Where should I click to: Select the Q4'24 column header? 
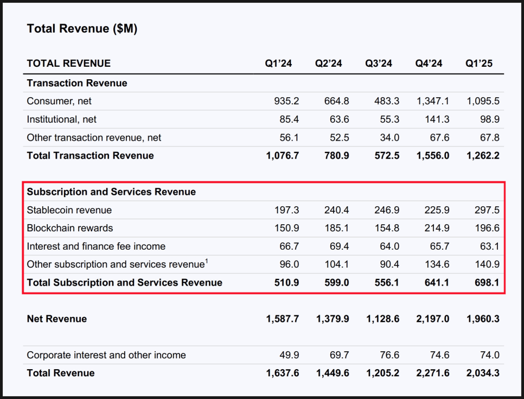coord(429,64)
